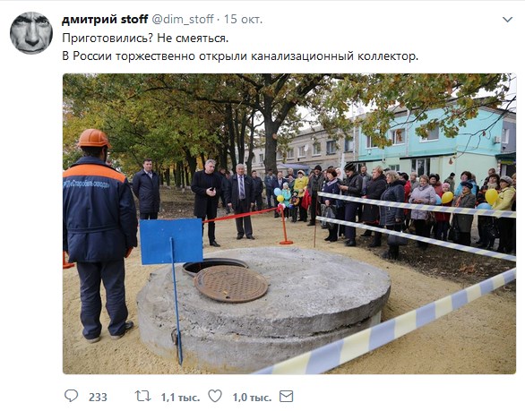Click the tweet text about канализационный коллектор
This screenshot has width=525, height=411.
240,56
